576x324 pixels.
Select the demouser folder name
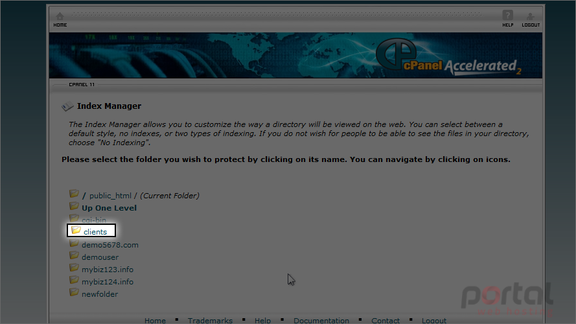[x=100, y=257]
